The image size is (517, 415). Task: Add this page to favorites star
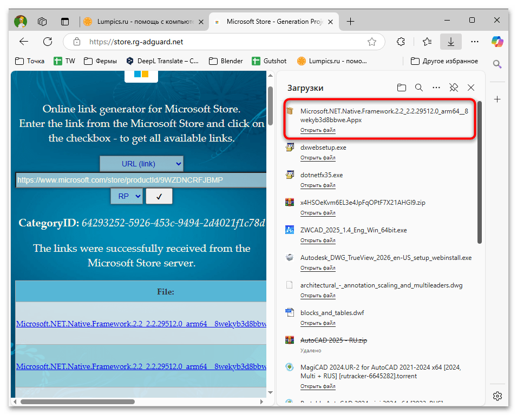(371, 42)
